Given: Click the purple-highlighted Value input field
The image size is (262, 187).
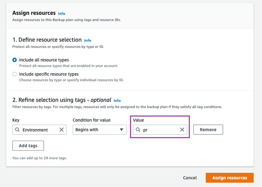Looking at the screenshot, I should 159,129.
